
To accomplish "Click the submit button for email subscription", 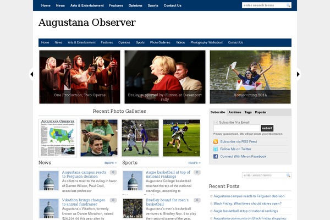I will pyautogui.click(x=267, y=128).
